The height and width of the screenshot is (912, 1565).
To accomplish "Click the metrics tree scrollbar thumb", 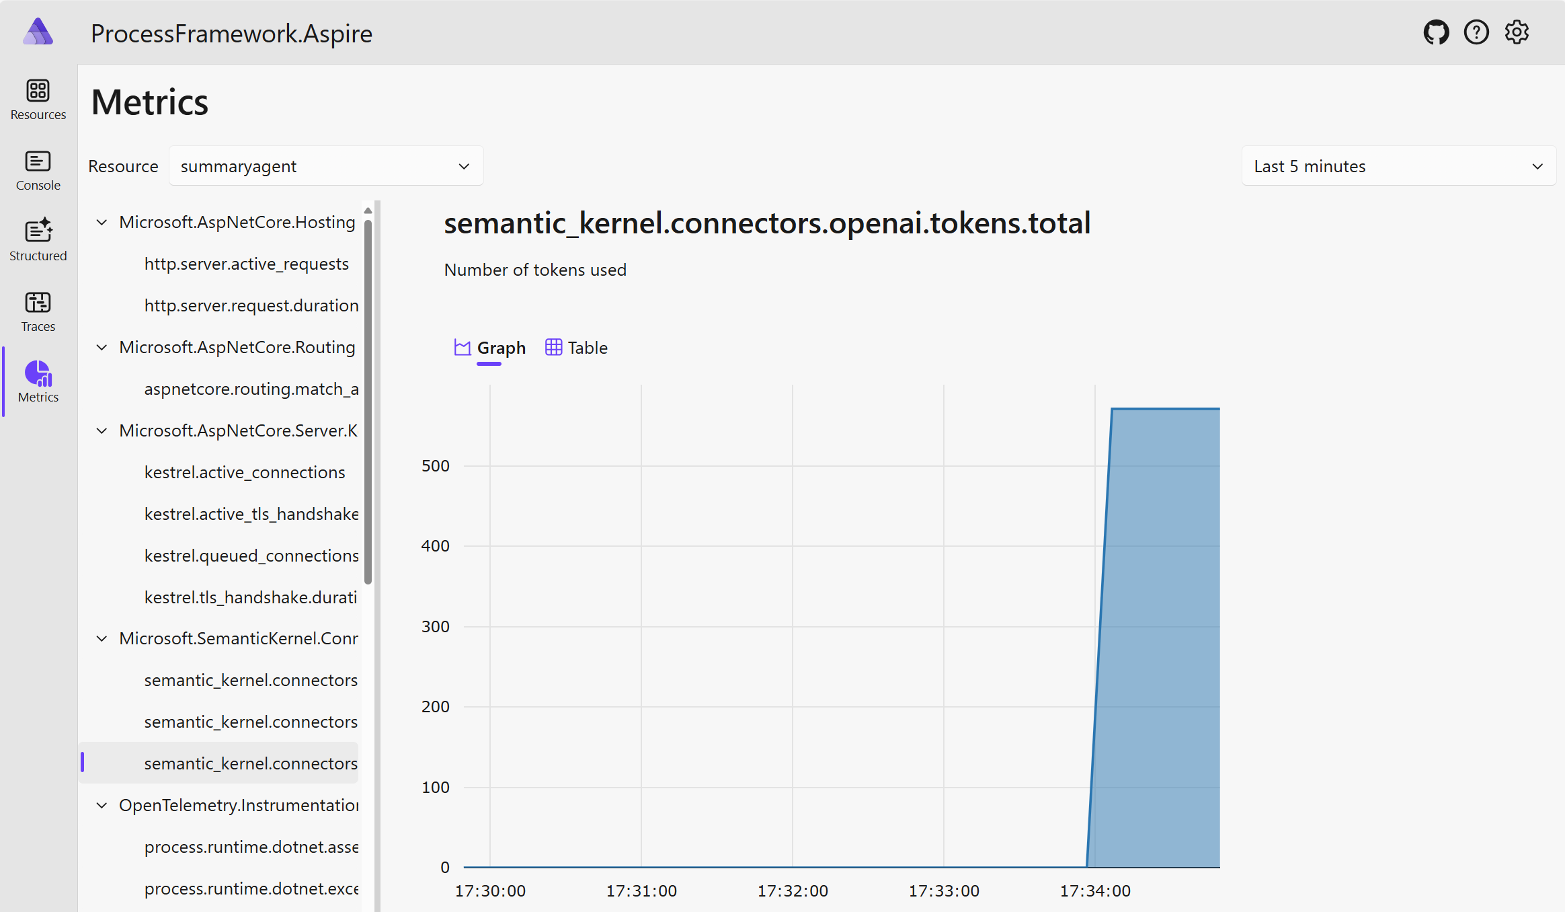I will (x=368, y=402).
